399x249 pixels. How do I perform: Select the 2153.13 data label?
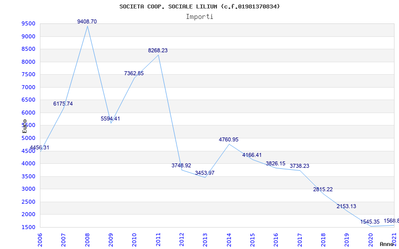click(x=346, y=206)
